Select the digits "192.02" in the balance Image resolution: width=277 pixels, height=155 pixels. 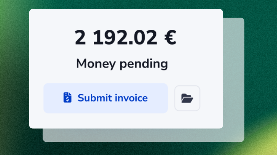125,37
